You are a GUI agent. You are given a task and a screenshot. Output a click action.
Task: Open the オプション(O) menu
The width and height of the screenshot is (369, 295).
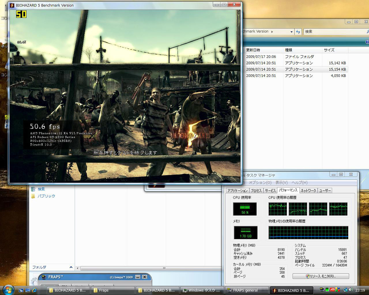260,183
